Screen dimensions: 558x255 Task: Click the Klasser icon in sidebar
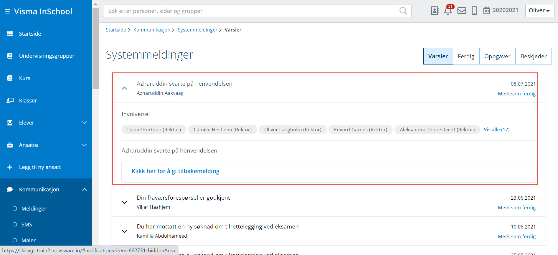[10, 100]
